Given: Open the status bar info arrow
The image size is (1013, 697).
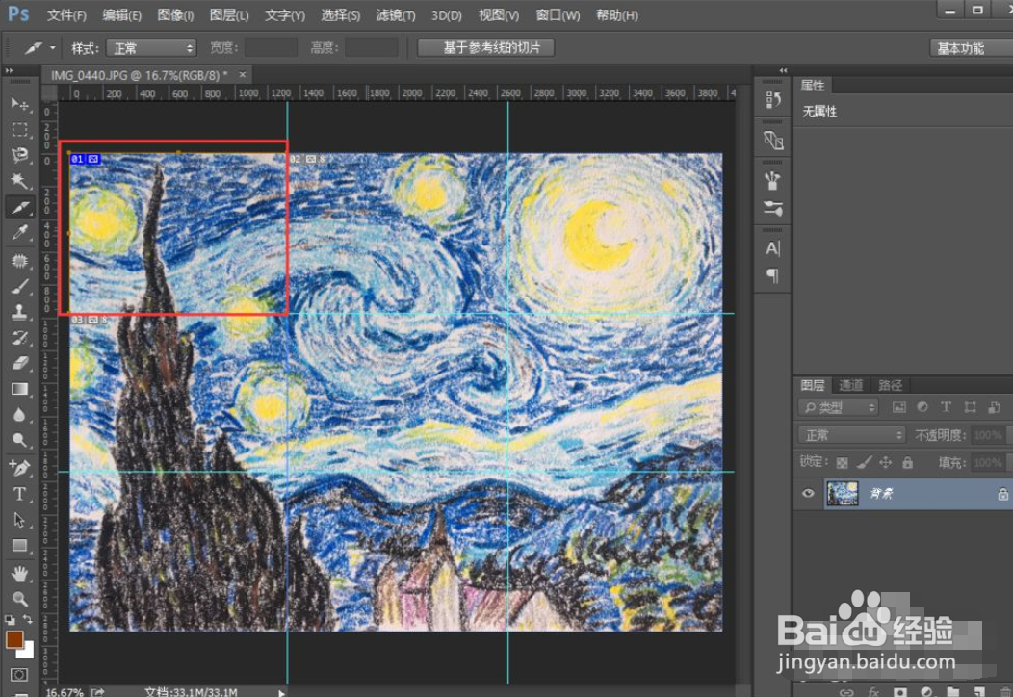Looking at the screenshot, I should pyautogui.click(x=282, y=692).
